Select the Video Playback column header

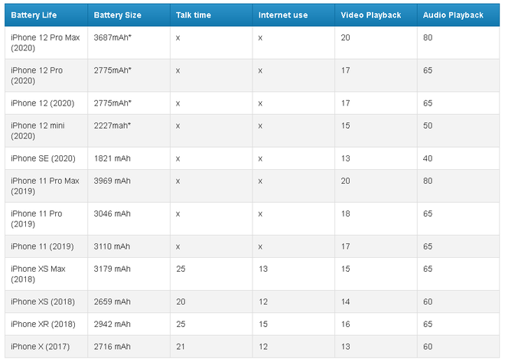[371, 15]
